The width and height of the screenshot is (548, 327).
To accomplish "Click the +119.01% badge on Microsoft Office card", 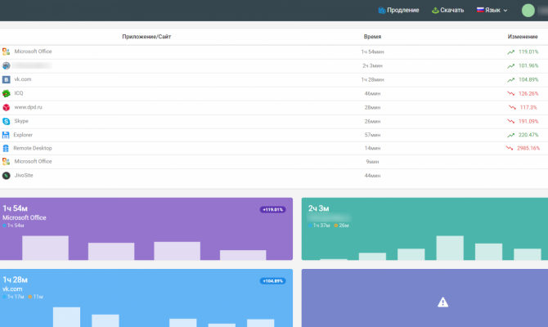I will click(272, 209).
